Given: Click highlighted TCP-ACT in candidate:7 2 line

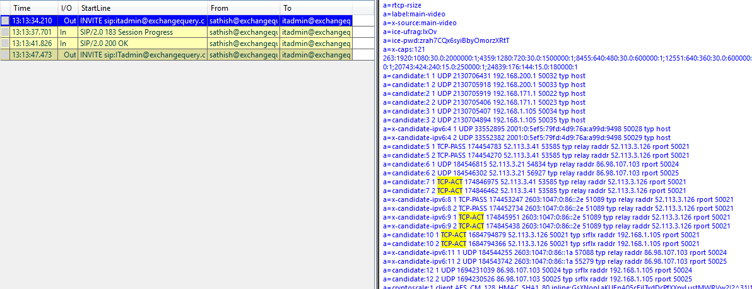Looking at the screenshot, I should [449, 191].
